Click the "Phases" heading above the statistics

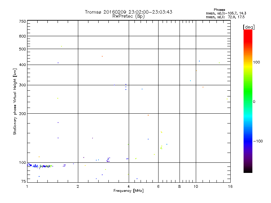[219, 10]
